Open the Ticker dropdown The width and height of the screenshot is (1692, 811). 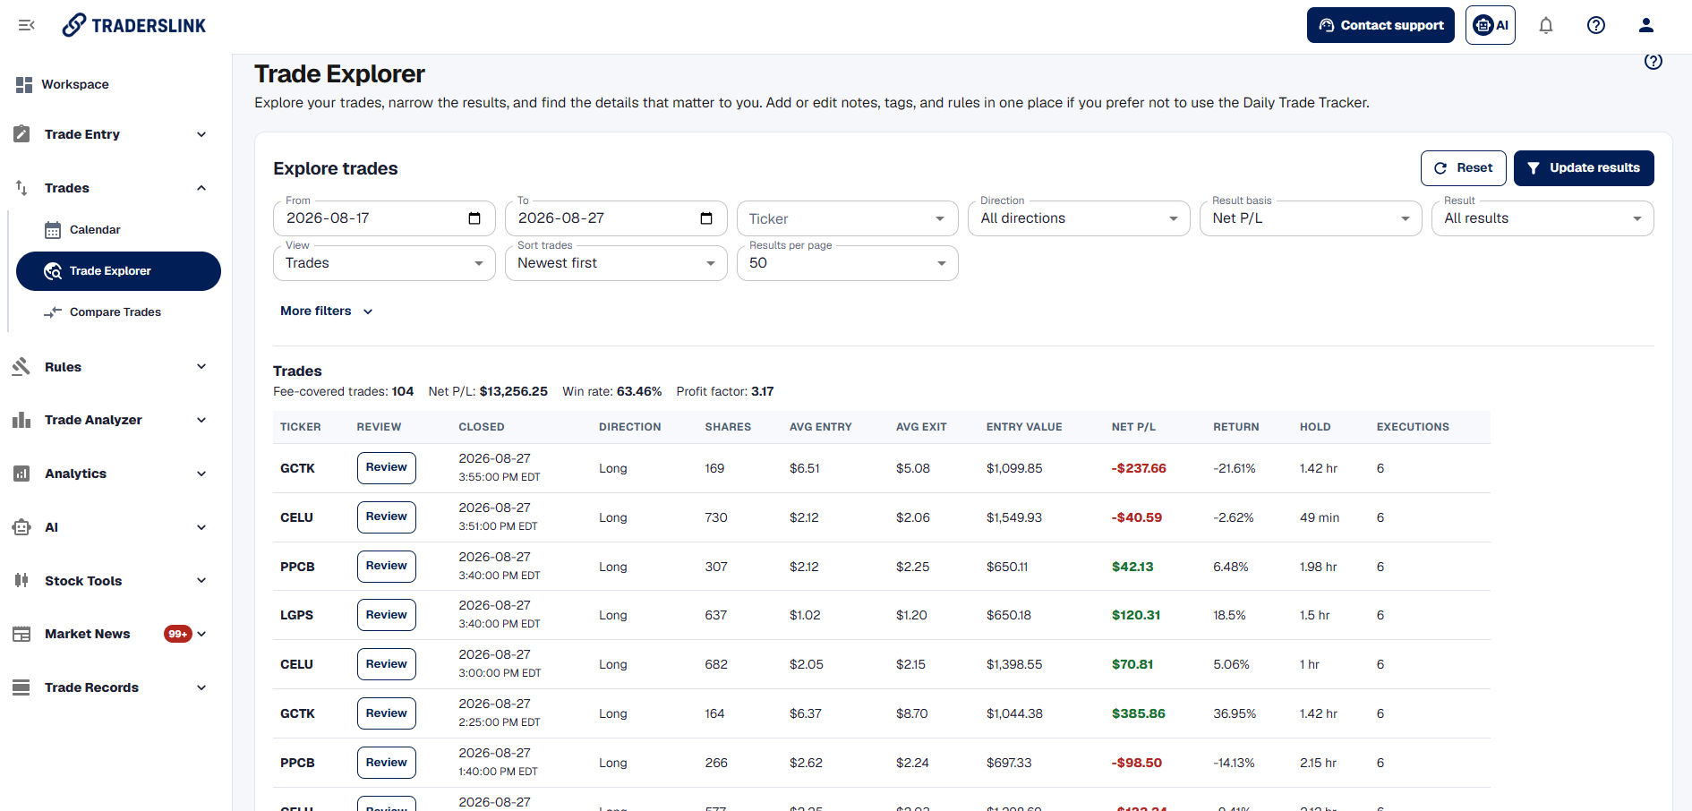[847, 218]
